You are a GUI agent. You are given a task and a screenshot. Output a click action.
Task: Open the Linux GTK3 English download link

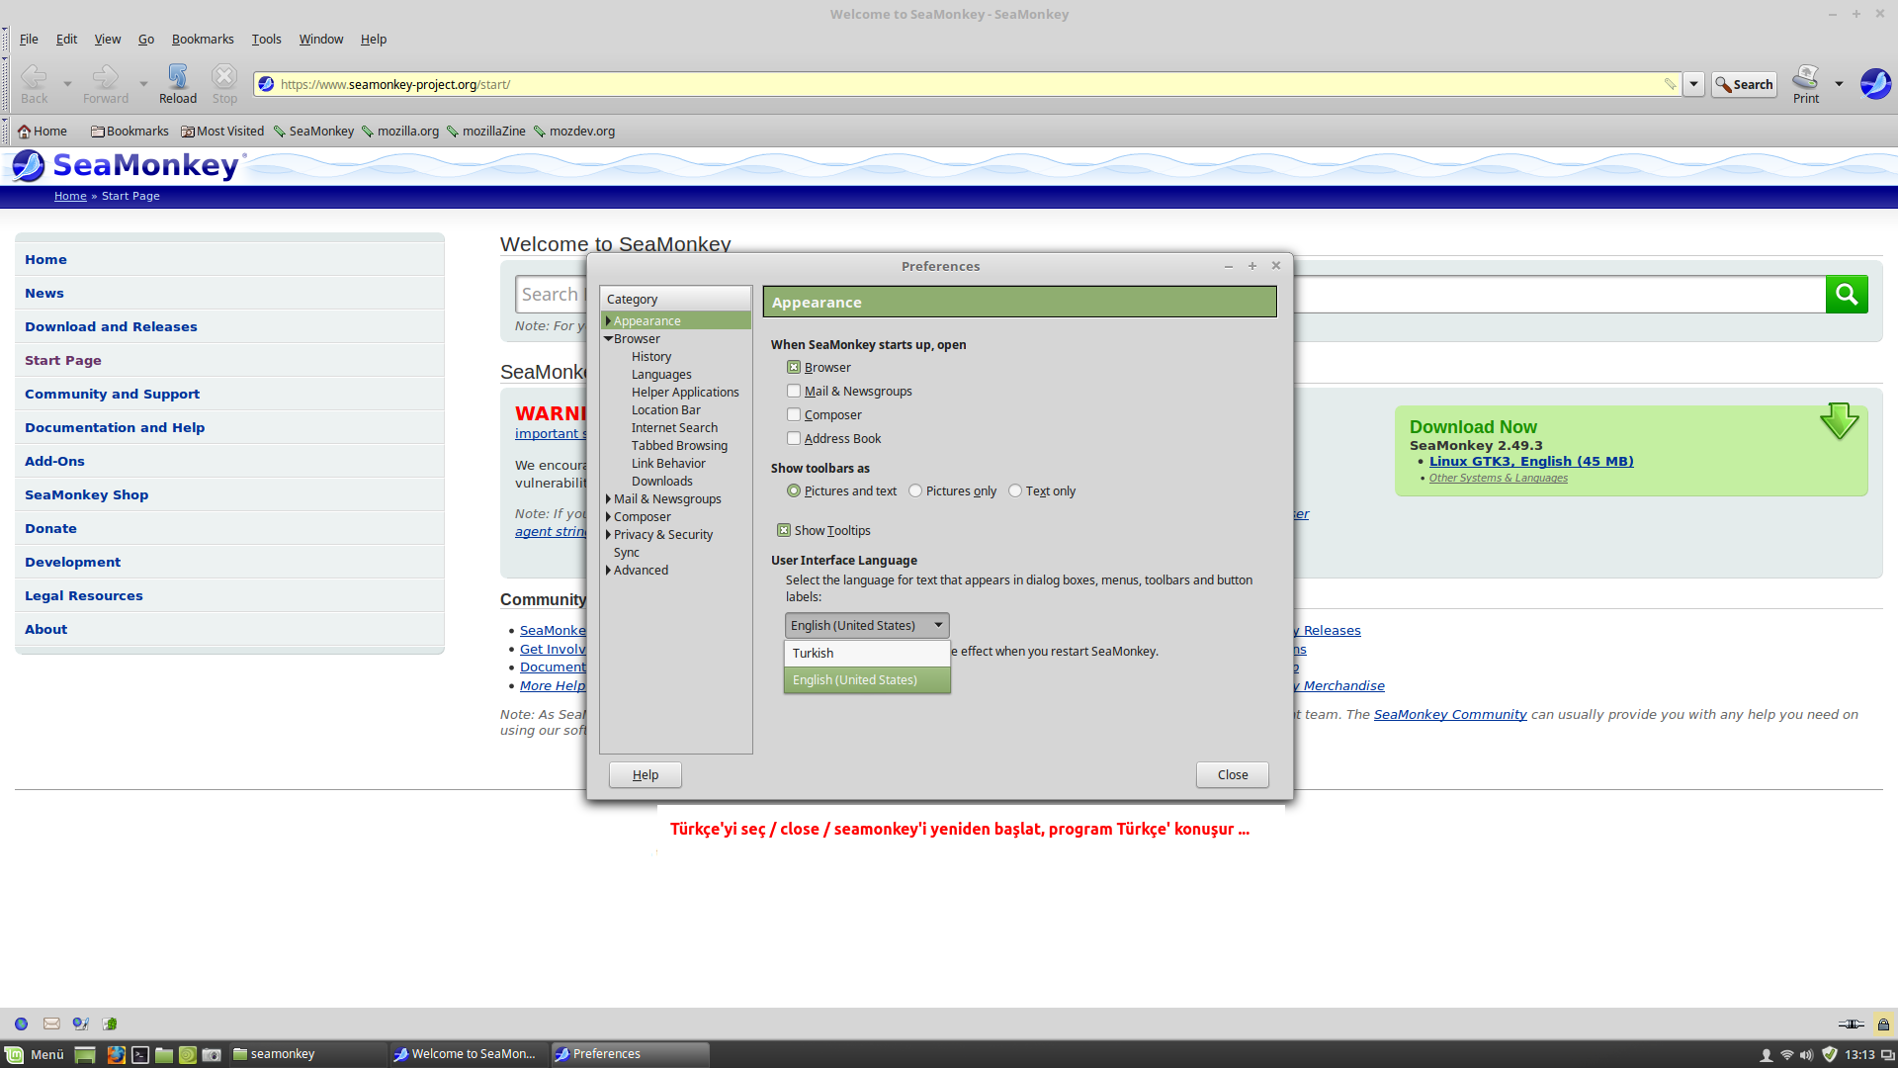(1530, 461)
